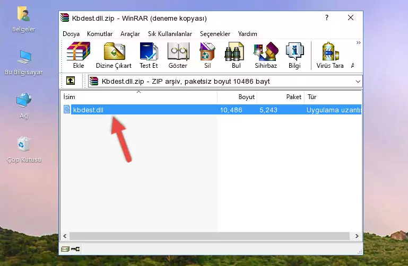Click the horizontal scrollbar left arrow
Screen dimensions: 408x266
pyautogui.click(x=65, y=236)
